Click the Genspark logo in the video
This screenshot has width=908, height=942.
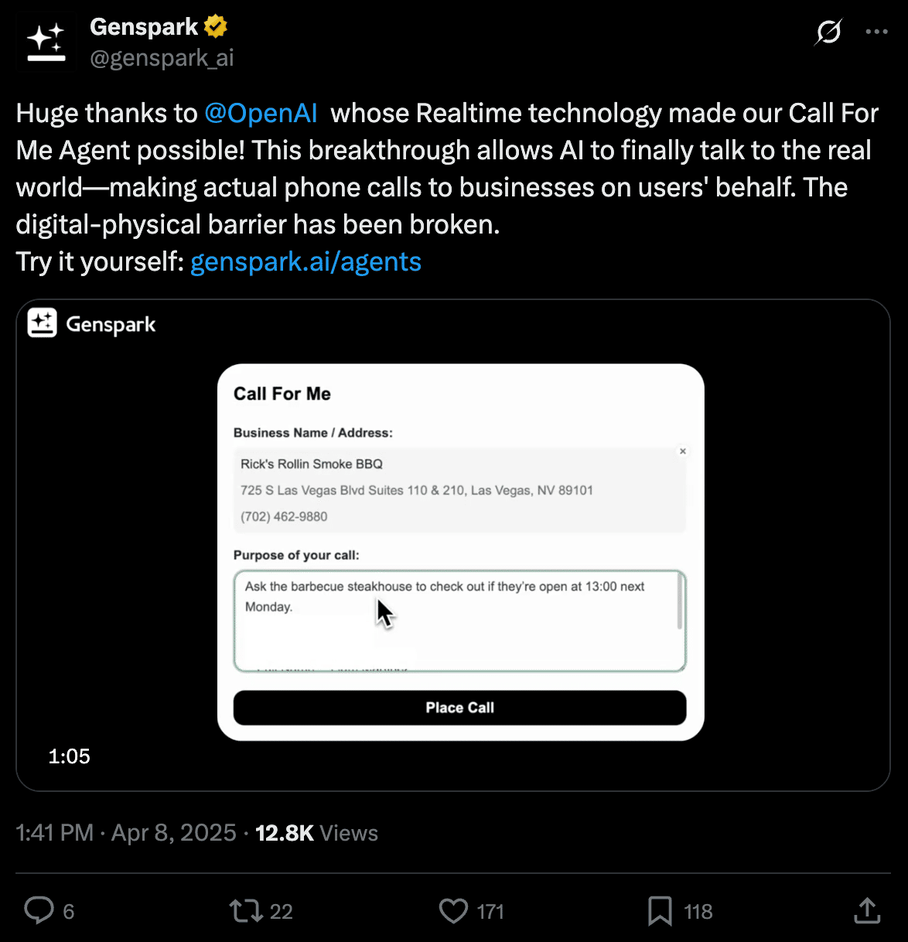[91, 324]
